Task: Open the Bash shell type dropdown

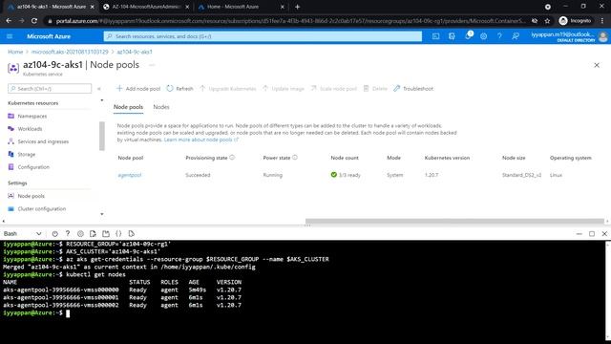Action: coord(23,233)
